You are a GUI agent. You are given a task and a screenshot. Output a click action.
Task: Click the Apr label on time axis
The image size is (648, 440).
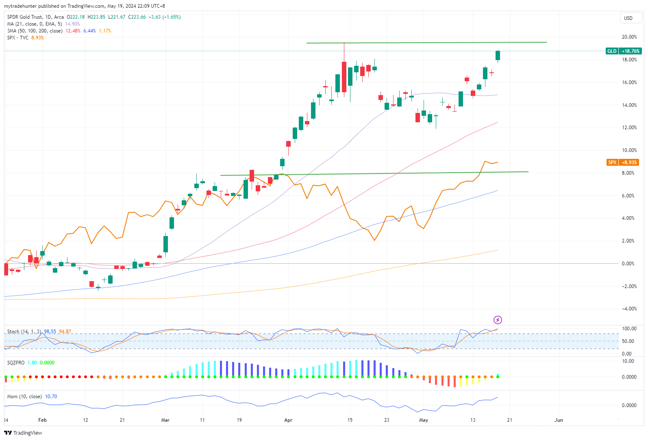[288, 420]
